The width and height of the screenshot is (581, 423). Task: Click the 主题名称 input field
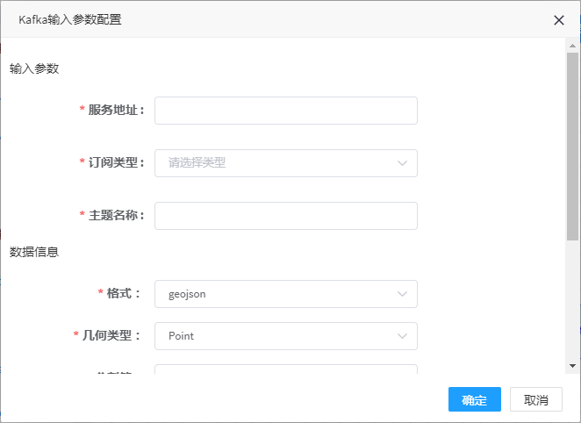click(286, 216)
